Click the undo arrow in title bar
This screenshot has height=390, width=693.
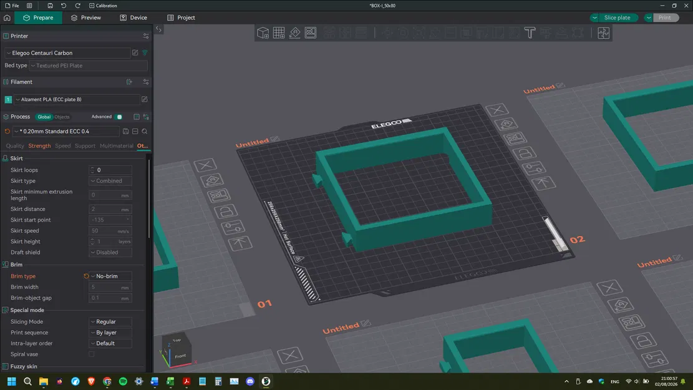click(x=64, y=6)
